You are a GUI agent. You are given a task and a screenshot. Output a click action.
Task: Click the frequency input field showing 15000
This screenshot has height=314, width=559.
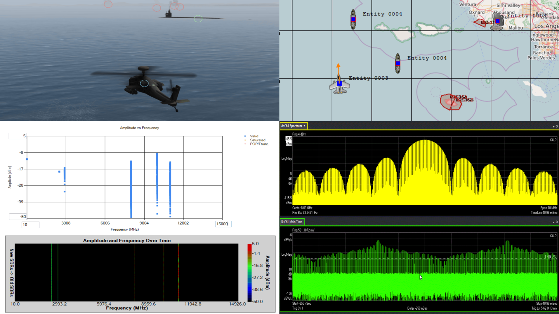(x=223, y=224)
